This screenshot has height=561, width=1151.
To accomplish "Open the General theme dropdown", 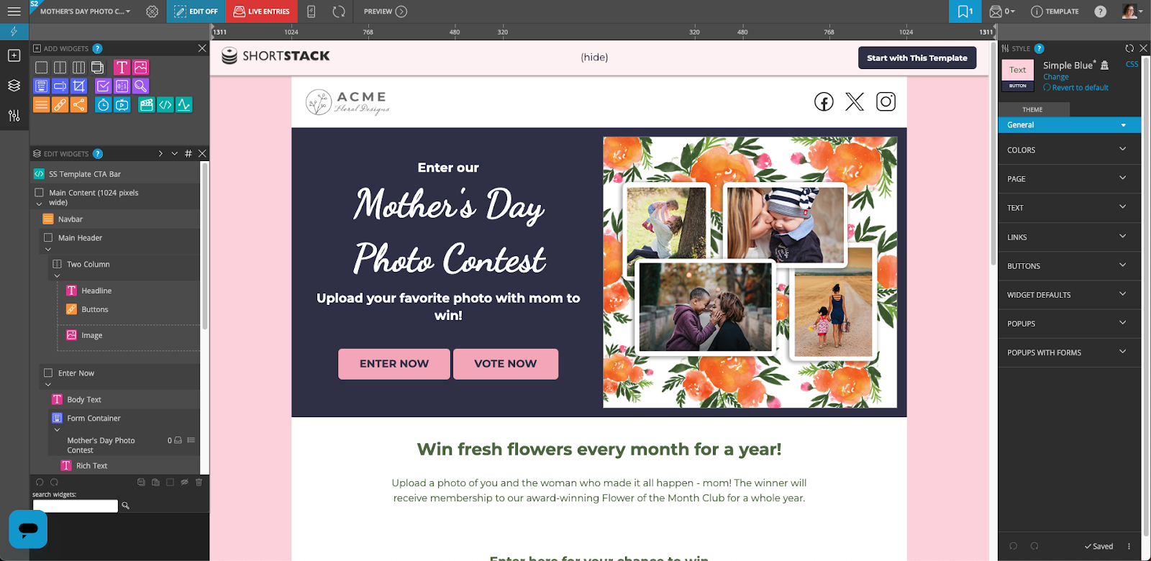I will (1069, 125).
